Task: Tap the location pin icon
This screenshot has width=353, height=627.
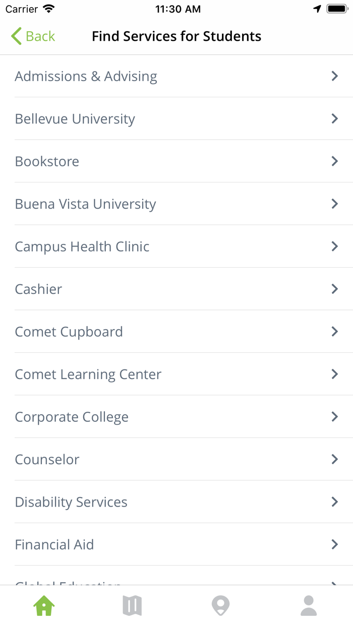Action: 220,605
